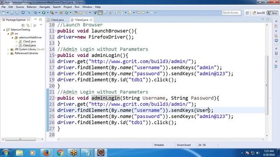
Task: Switch to the Java EE perspective
Action: (x=259, y=13)
